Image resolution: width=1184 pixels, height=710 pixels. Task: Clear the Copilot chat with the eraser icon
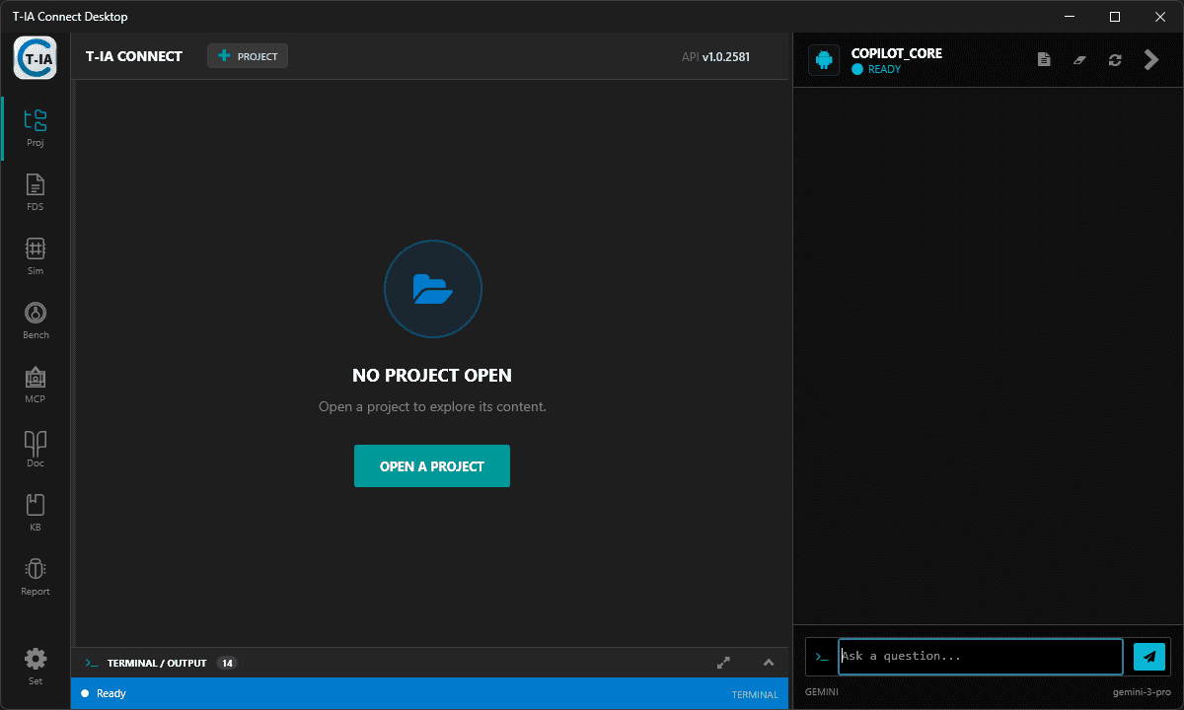[1079, 59]
